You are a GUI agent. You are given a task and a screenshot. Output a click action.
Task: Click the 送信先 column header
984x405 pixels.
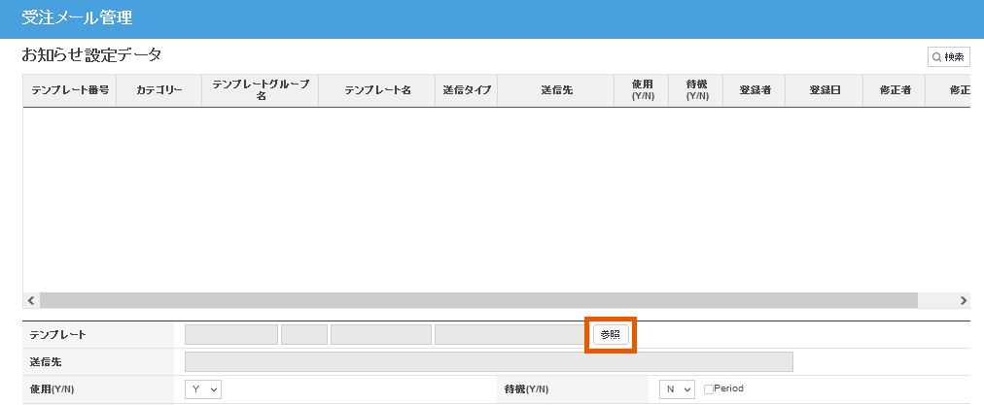556,90
